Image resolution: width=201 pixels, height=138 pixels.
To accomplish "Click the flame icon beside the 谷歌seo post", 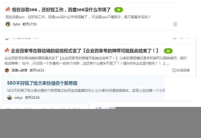I will (x=8, y=10).
